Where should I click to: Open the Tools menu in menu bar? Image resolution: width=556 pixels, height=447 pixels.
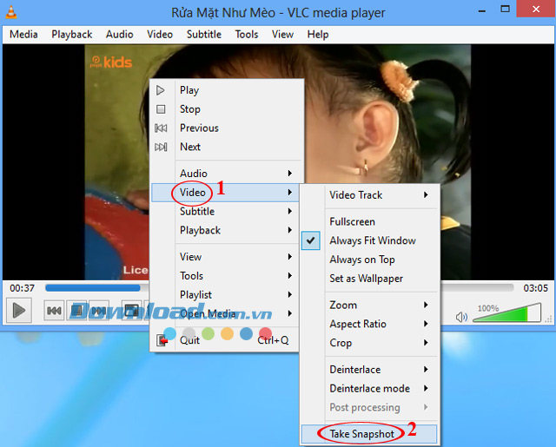[x=247, y=35]
